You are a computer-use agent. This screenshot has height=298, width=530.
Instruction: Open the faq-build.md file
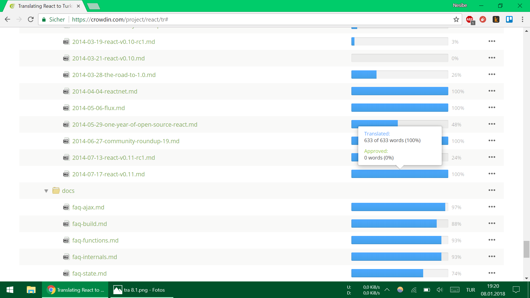coord(89,224)
